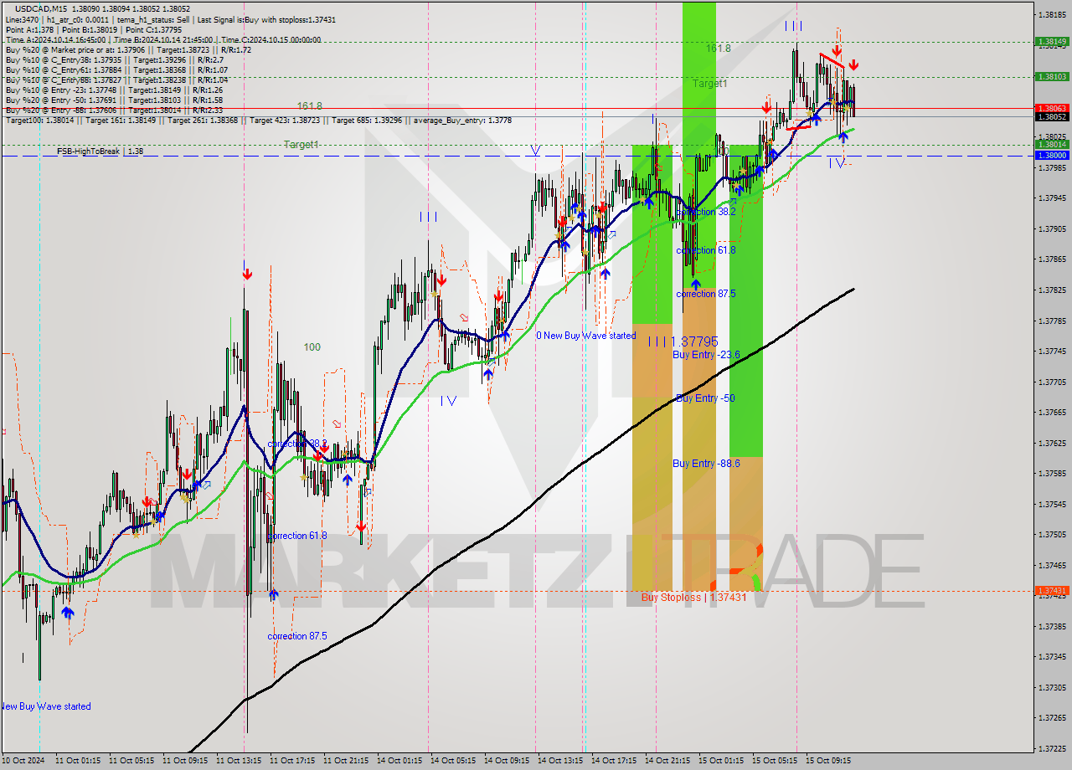The width and height of the screenshot is (1072, 770).
Task: Click the green 1.38149 price tag
Action: point(1051,41)
